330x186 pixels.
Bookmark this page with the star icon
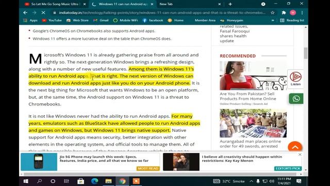(x=273, y=12)
